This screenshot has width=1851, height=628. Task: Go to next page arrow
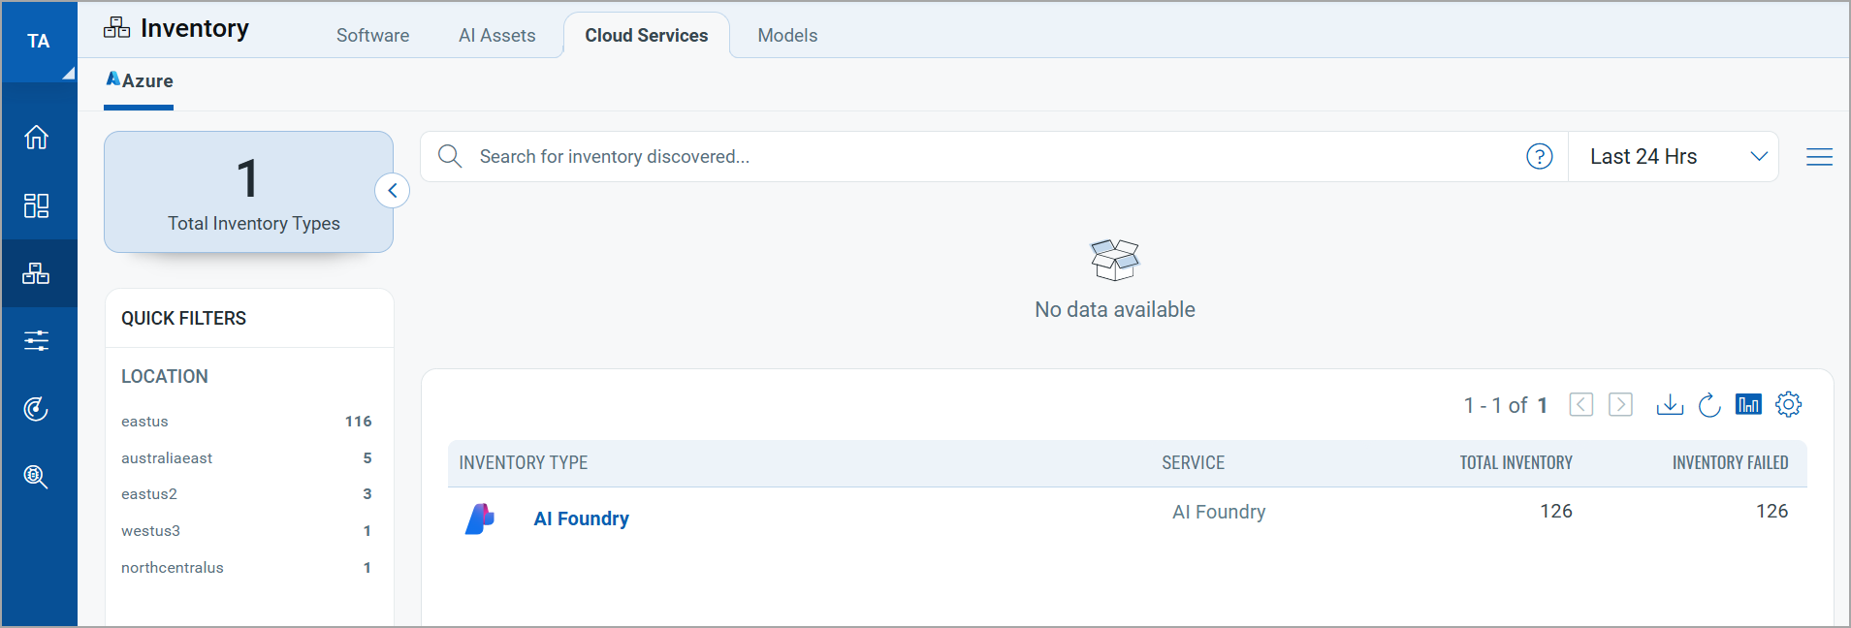click(1621, 404)
